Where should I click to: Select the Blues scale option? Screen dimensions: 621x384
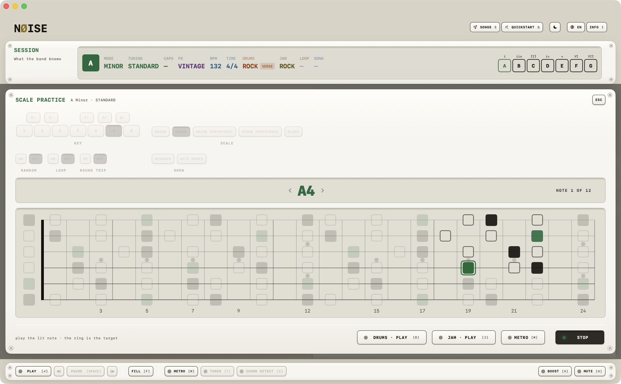(x=293, y=132)
